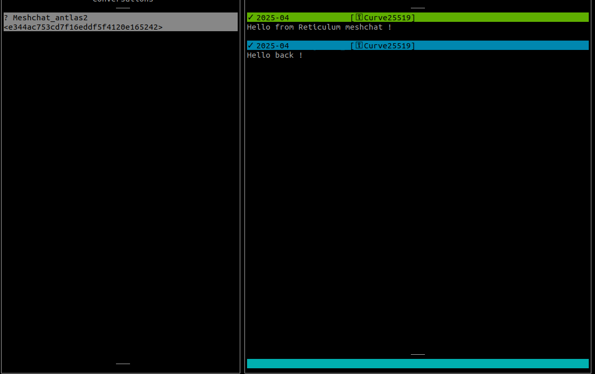Click the Curve25519 label in blue header
The image size is (595, 374).
pyautogui.click(x=387, y=46)
